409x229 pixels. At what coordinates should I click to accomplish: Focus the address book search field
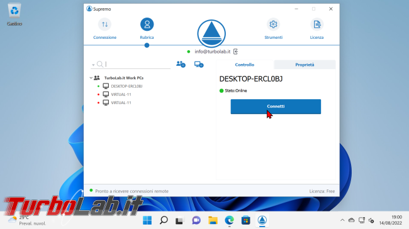coord(130,64)
